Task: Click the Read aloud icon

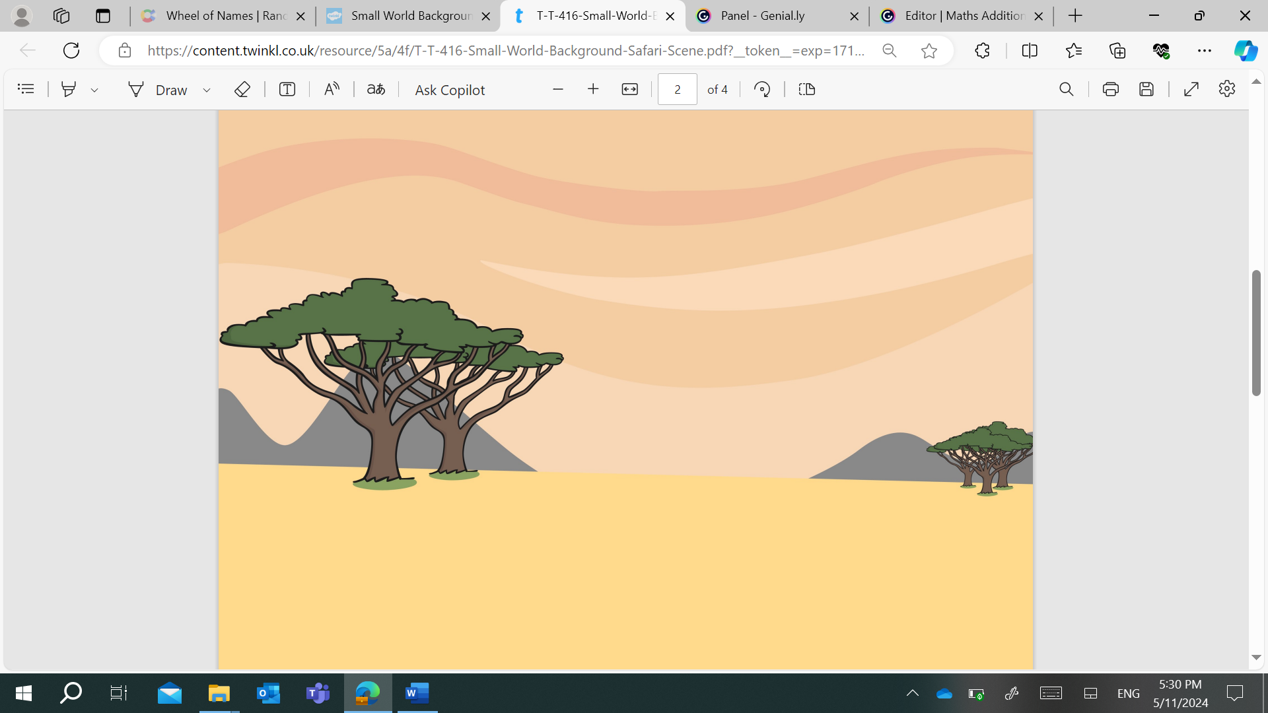Action: coord(332,89)
